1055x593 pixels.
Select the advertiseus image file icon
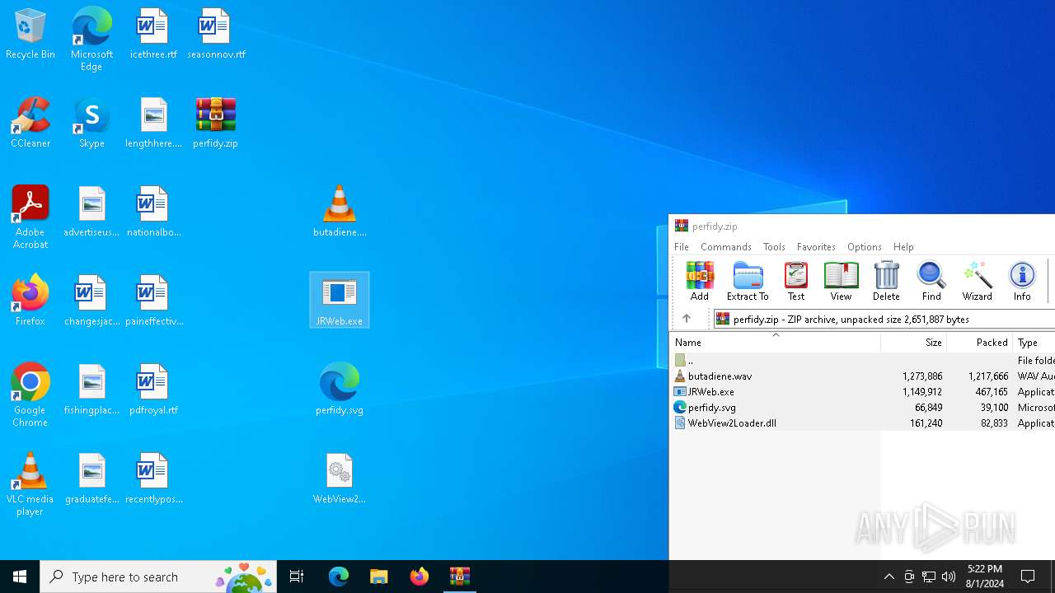[91, 212]
